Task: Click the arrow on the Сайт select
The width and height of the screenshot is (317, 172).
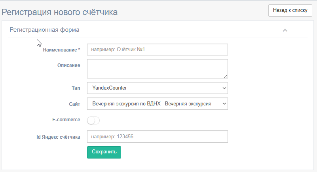Action: coord(224,103)
